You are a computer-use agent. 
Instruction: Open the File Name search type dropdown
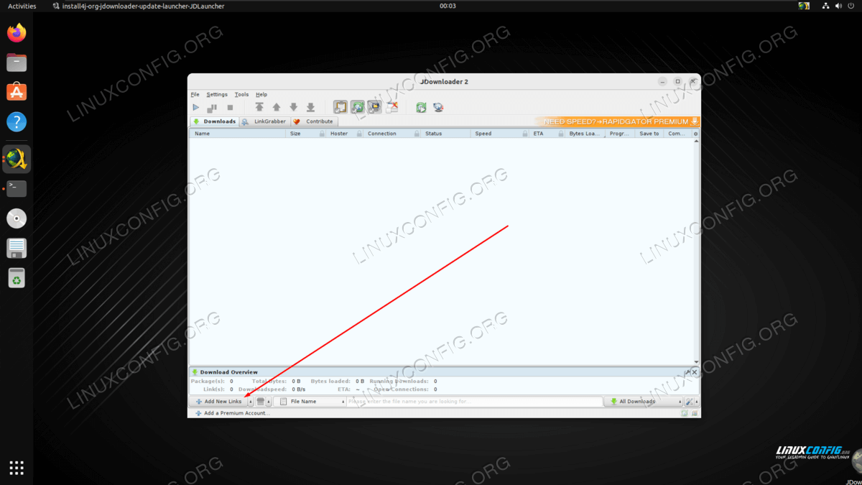(310, 402)
